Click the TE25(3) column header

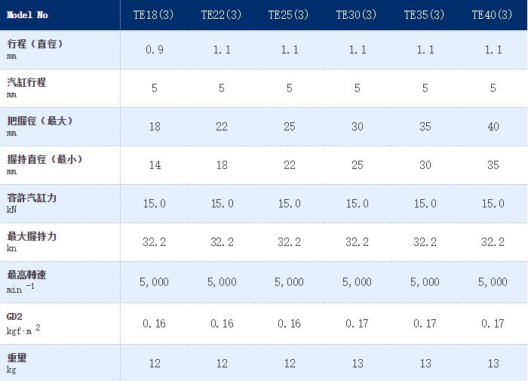coord(288,15)
